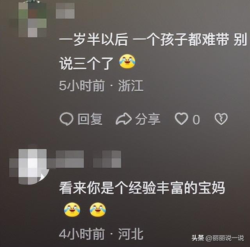250x247 pixels.
Task: Click the speech bubble reply icon
Action: pyautogui.click(x=66, y=119)
